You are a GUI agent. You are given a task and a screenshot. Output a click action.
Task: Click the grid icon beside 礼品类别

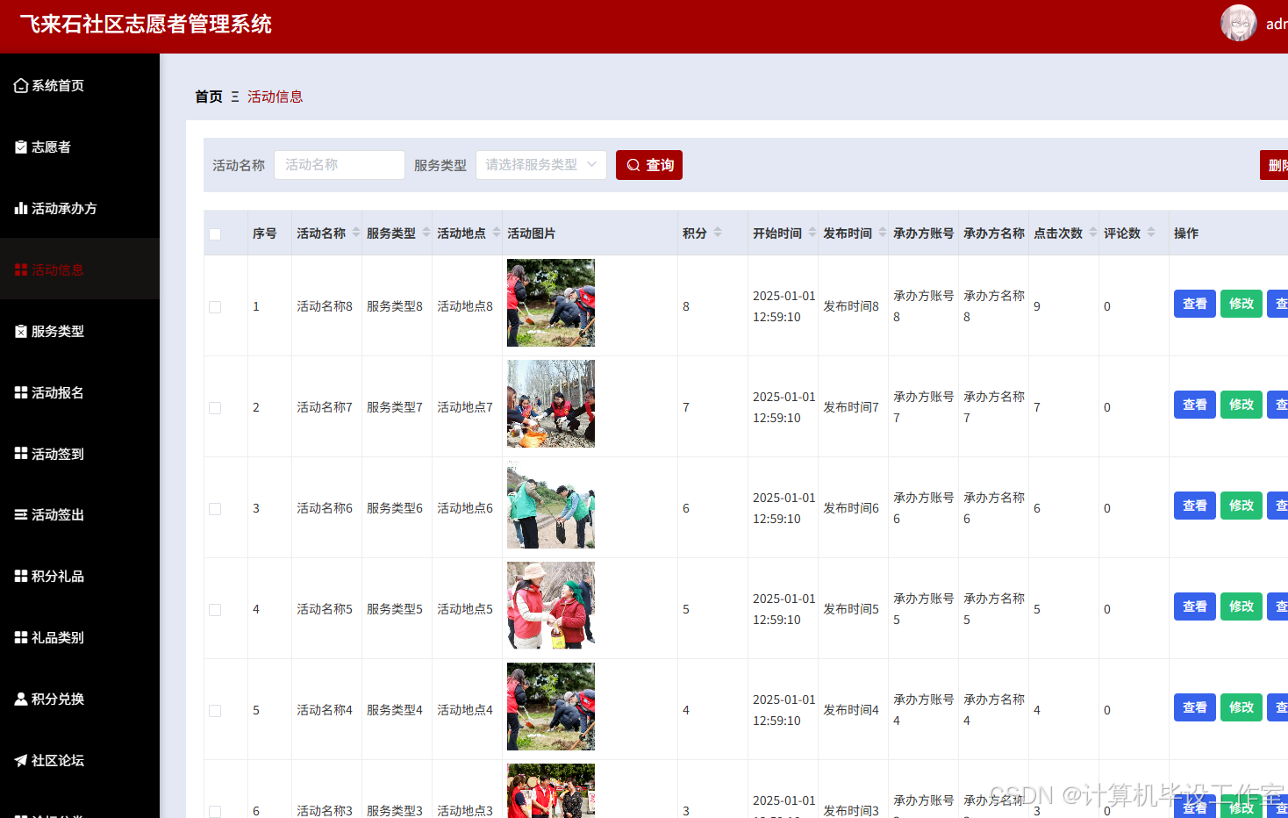pyautogui.click(x=21, y=638)
